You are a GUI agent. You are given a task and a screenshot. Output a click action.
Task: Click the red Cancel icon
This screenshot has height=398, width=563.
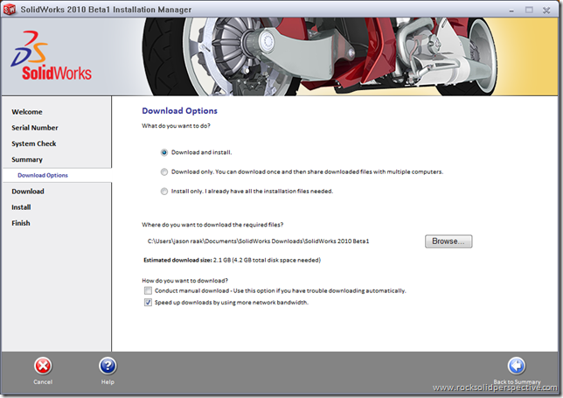tap(43, 367)
